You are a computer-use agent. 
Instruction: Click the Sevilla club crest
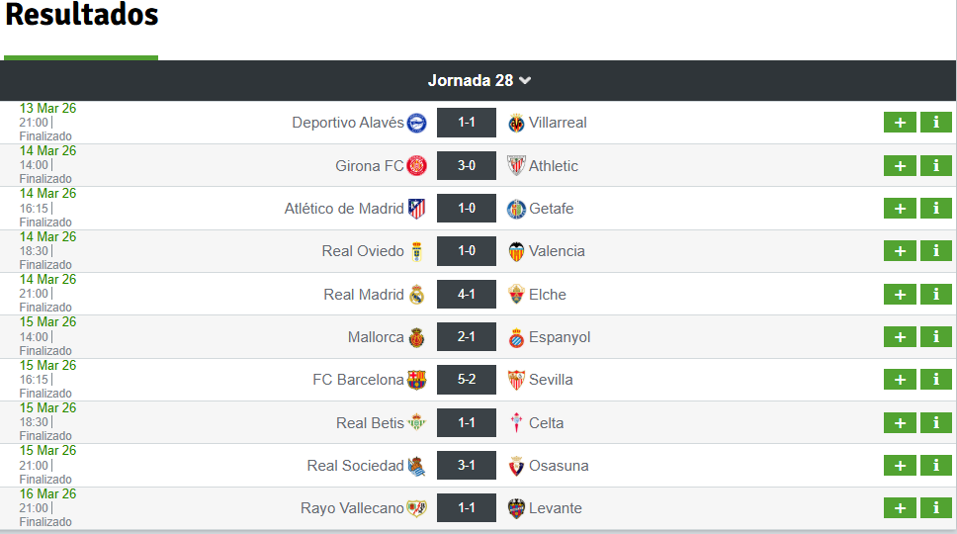[x=516, y=380]
